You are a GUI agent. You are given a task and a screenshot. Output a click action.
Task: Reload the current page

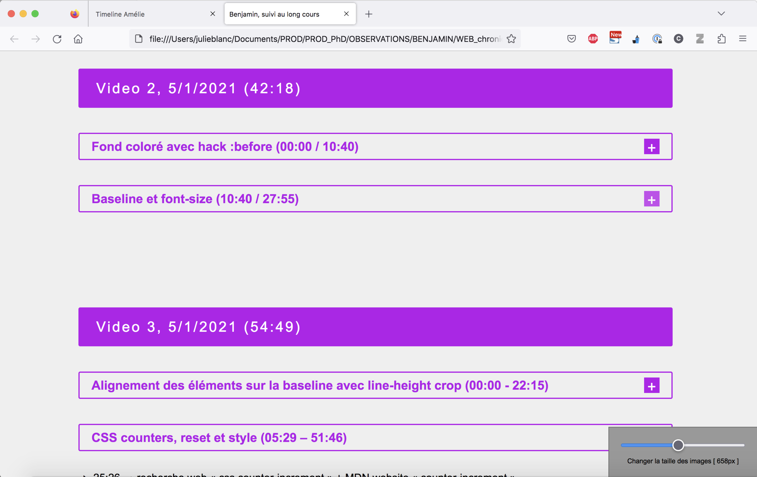(57, 39)
